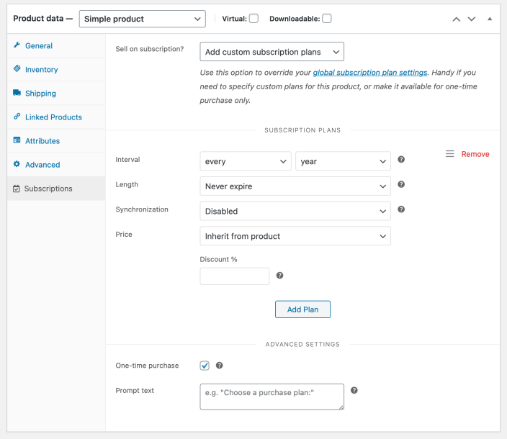Click into the Discount % input field
Screen dimensions: 507x439
click(234, 276)
